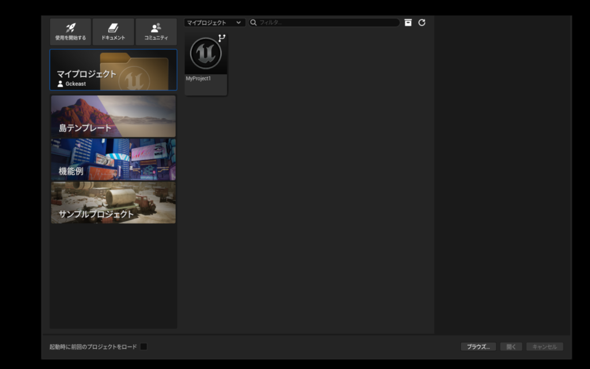590x369 pixels.
Task: Select the サンプルプロジェクト category
Action: (114, 202)
